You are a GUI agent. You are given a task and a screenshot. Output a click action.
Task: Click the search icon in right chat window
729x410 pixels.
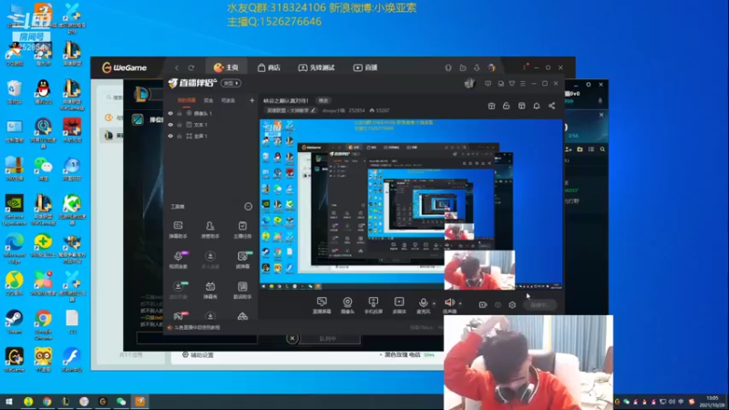(602, 149)
